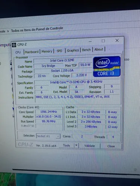
Task: Open the Socket #1 selection dropdown
Action: (48, 136)
